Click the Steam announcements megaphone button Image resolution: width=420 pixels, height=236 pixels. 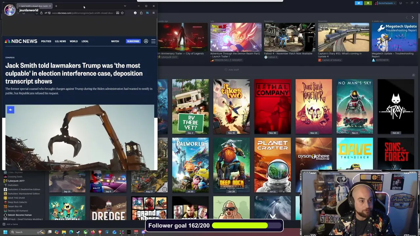click(359, 3)
